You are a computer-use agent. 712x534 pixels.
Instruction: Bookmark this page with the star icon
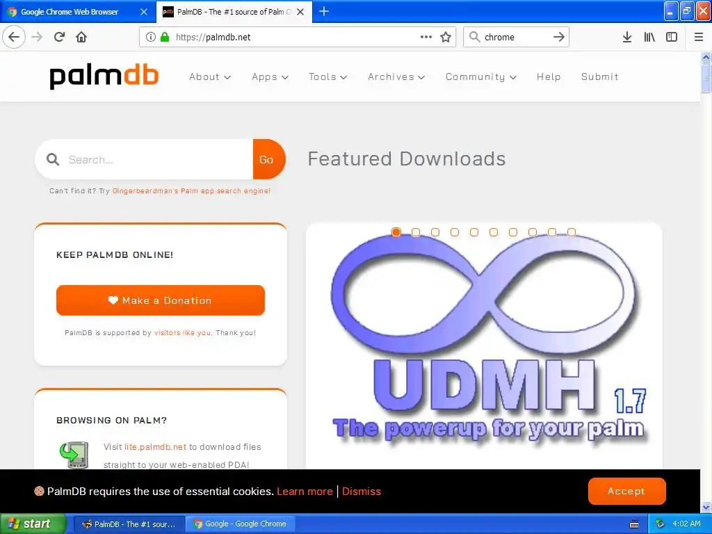point(446,37)
